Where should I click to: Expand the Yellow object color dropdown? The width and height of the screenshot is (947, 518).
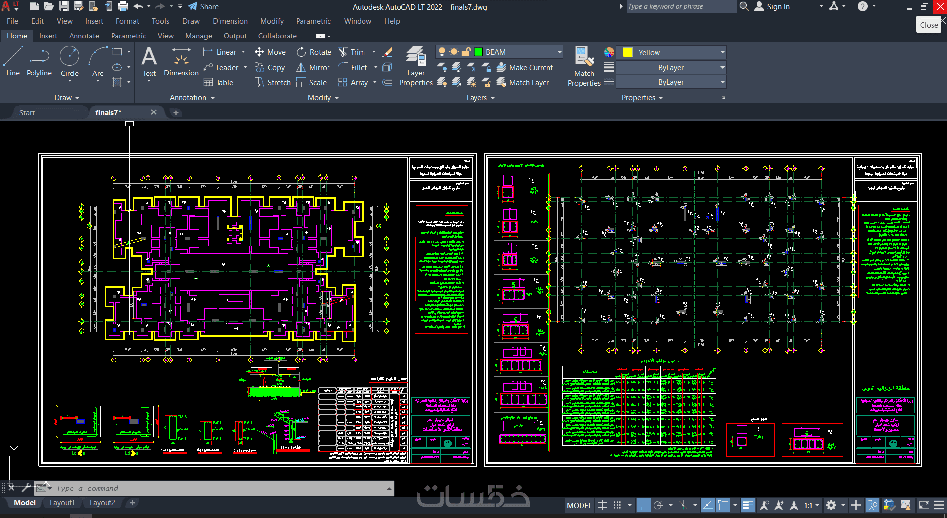pos(722,52)
